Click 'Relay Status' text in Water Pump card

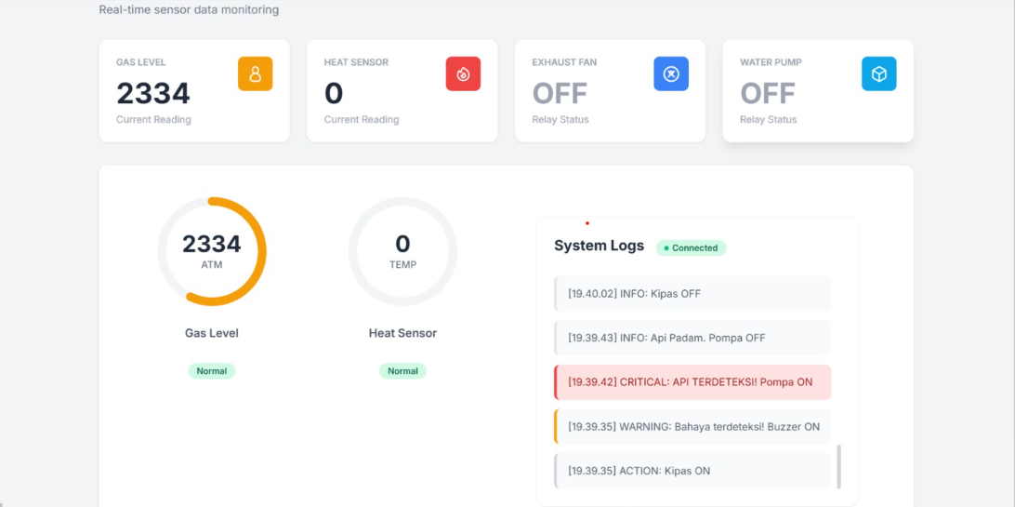coord(769,120)
